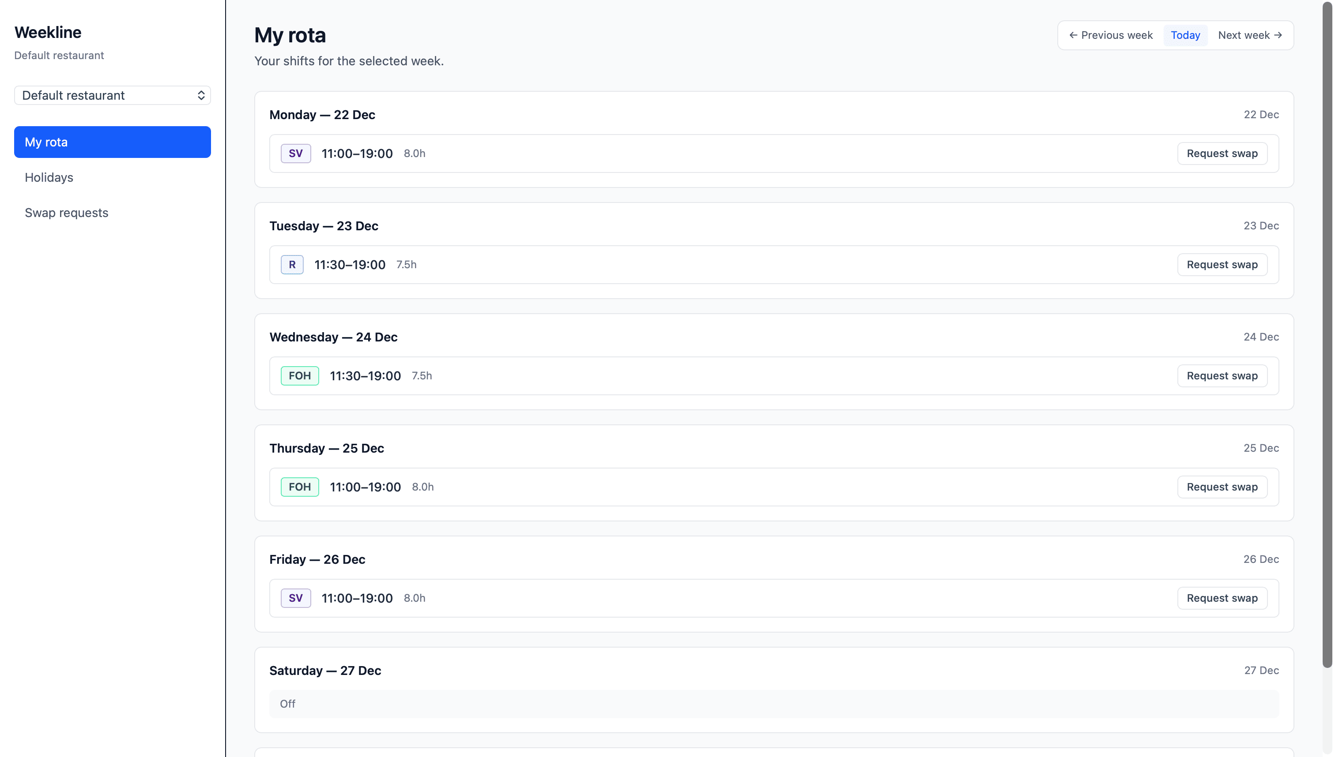This screenshot has width=1335, height=757.
Task: Open the Default restaurant dropdown
Action: 112,95
